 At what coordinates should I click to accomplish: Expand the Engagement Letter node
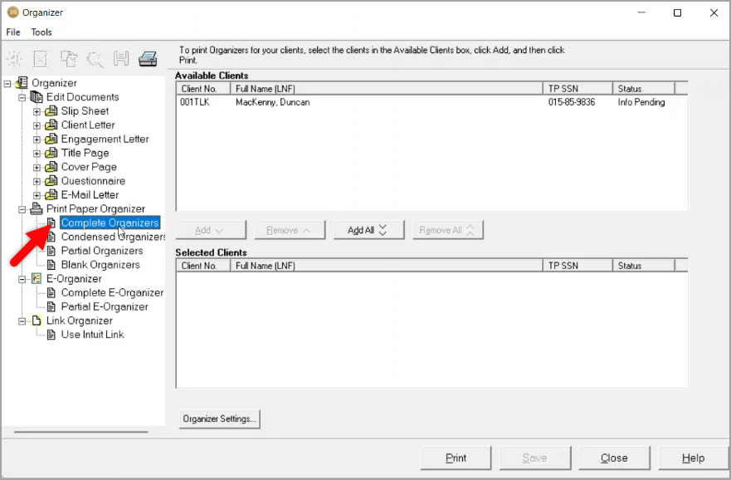pos(37,140)
